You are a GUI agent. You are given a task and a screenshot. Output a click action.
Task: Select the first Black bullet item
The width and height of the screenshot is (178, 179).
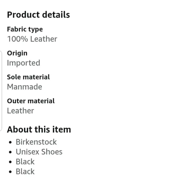point(25,161)
